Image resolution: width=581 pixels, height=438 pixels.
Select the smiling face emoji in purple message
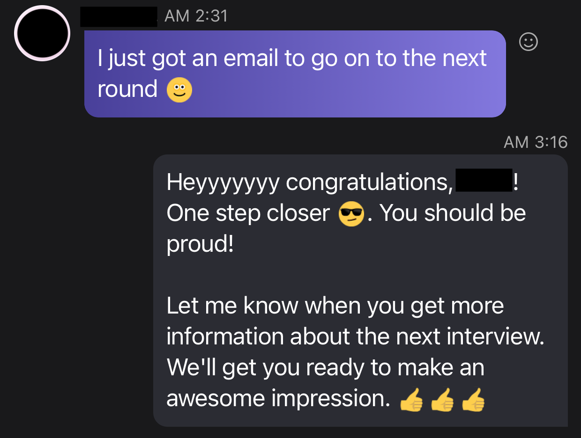pos(179,90)
